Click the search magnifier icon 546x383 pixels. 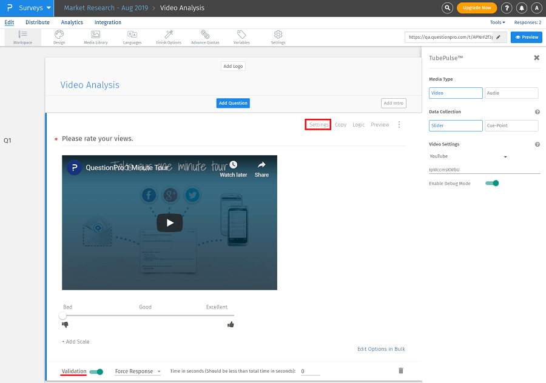(x=447, y=8)
